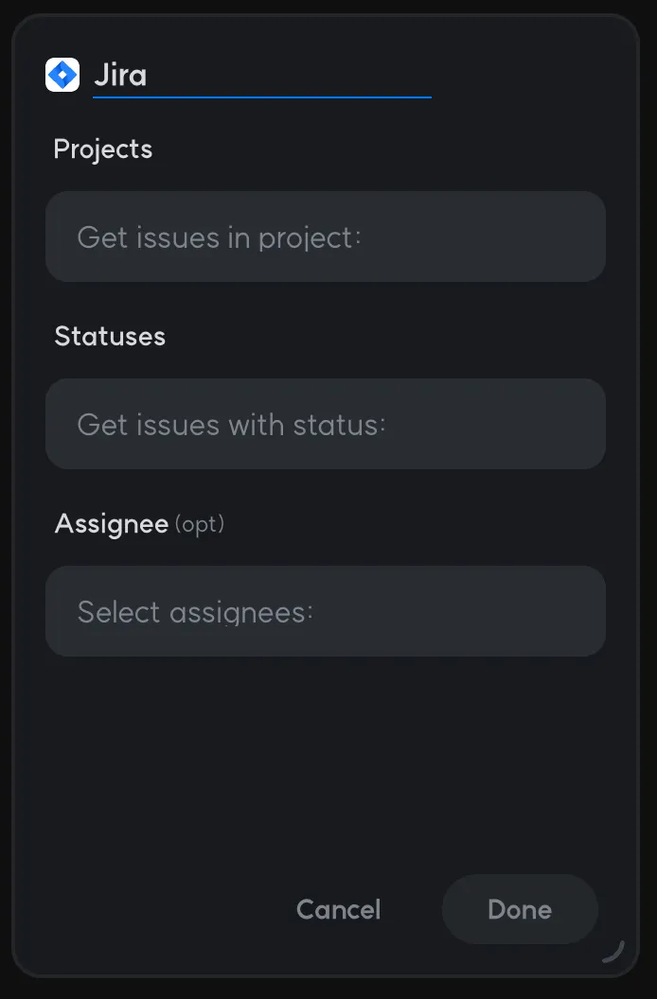This screenshot has height=999, width=657.
Task: Dismiss dialog via Cancel text
Action: (x=338, y=910)
